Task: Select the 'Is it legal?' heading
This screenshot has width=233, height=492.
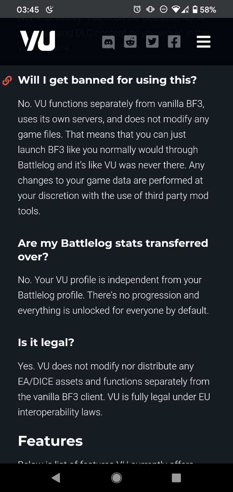Action: point(46,342)
